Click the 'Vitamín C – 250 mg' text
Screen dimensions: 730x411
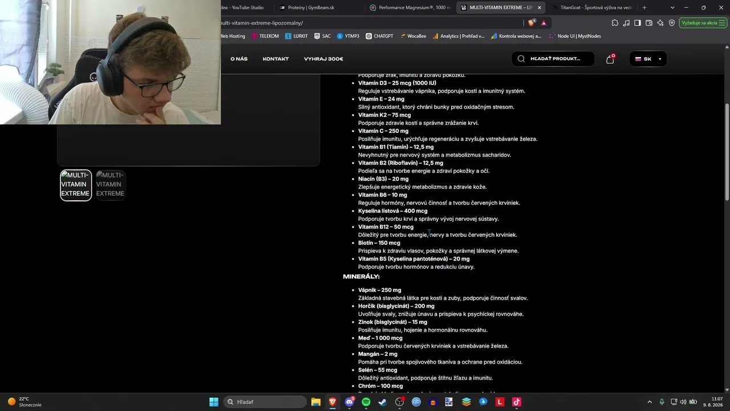383,131
